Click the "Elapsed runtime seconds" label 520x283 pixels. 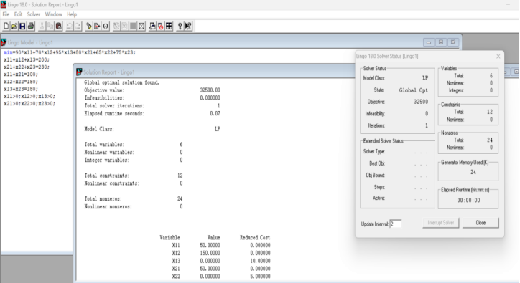pyautogui.click(x=114, y=113)
